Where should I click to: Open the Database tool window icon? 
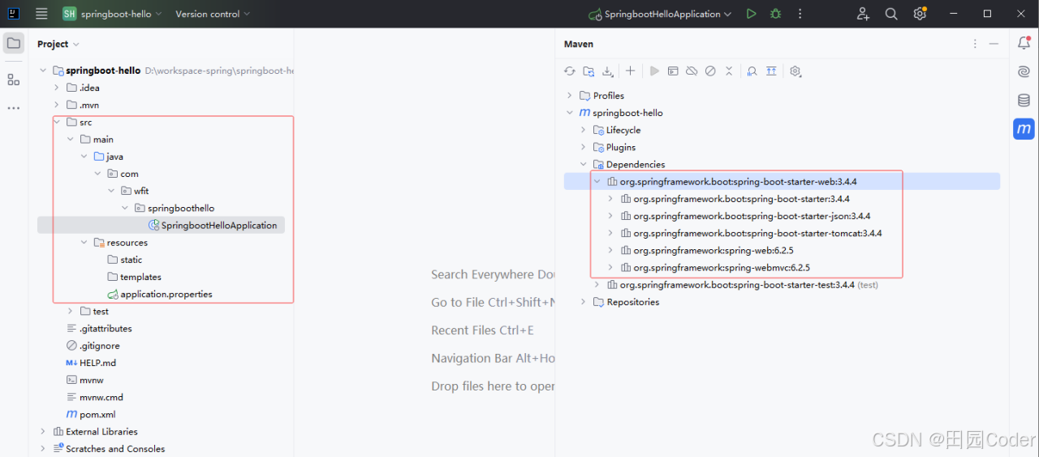click(1024, 101)
